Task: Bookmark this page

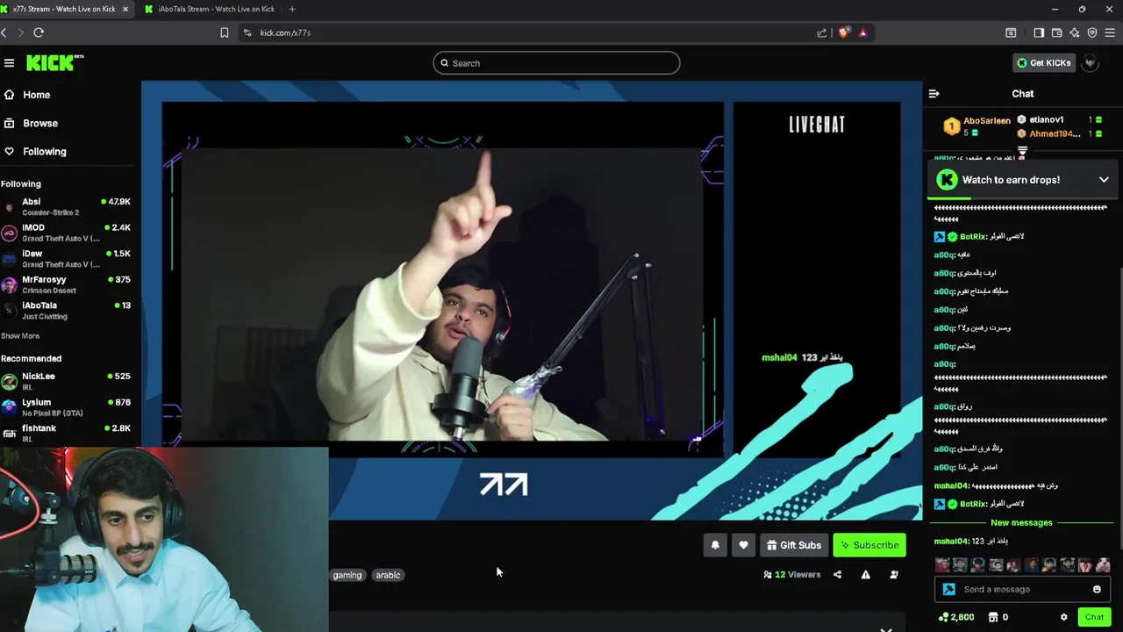Action: [225, 32]
